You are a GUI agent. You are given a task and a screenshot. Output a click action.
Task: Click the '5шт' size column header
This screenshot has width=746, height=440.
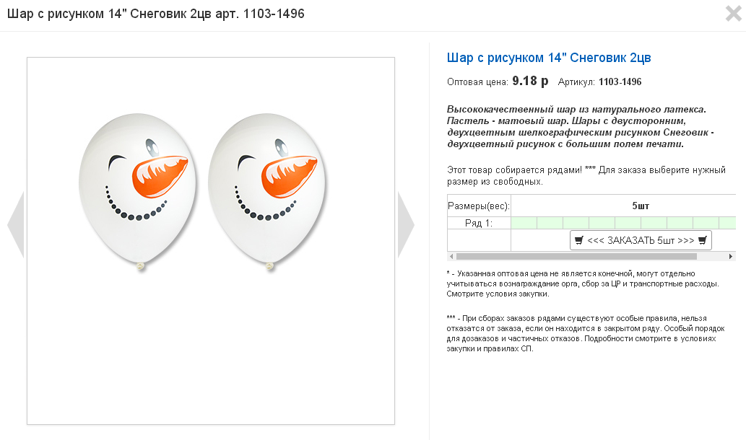point(641,206)
